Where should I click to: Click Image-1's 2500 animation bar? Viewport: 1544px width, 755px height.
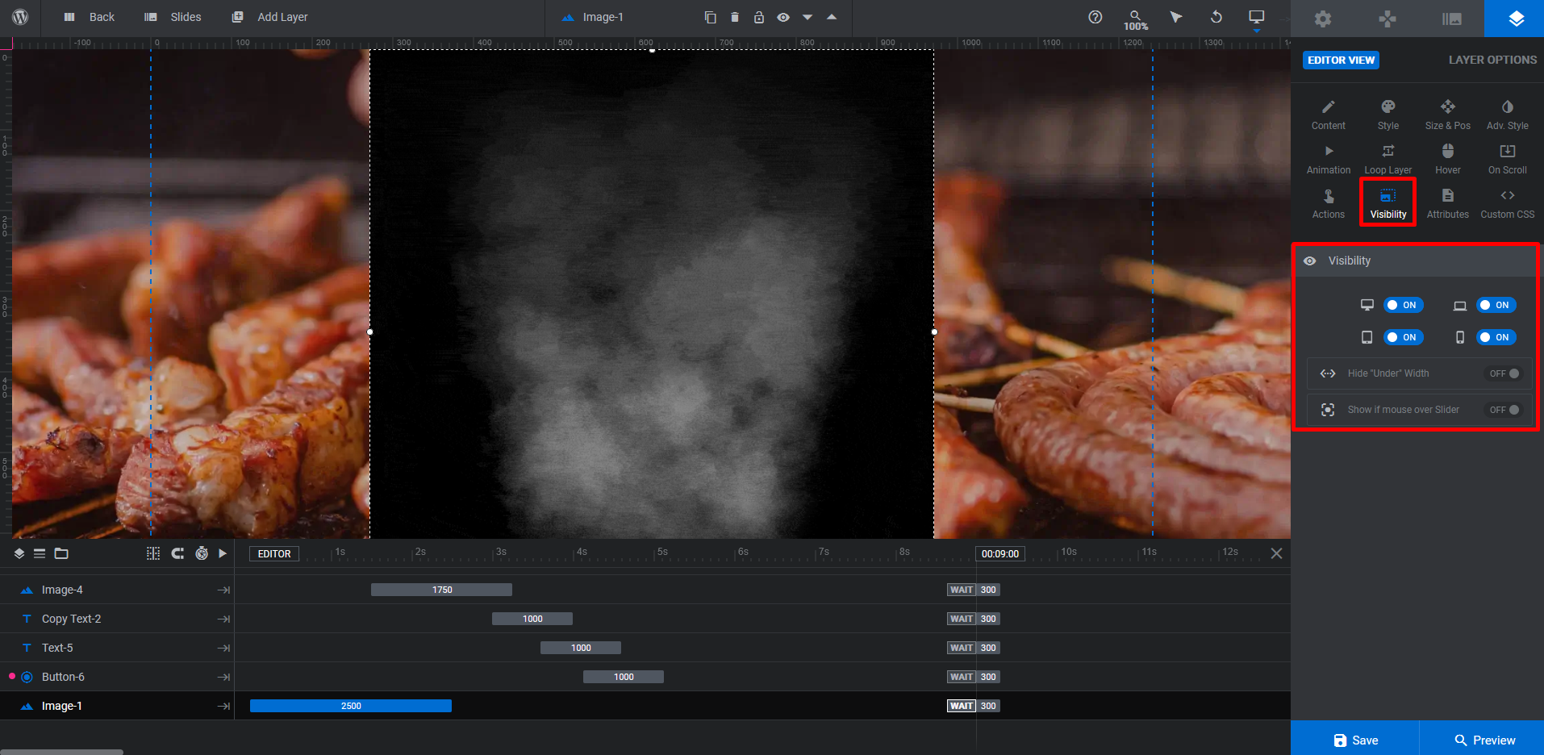[351, 706]
